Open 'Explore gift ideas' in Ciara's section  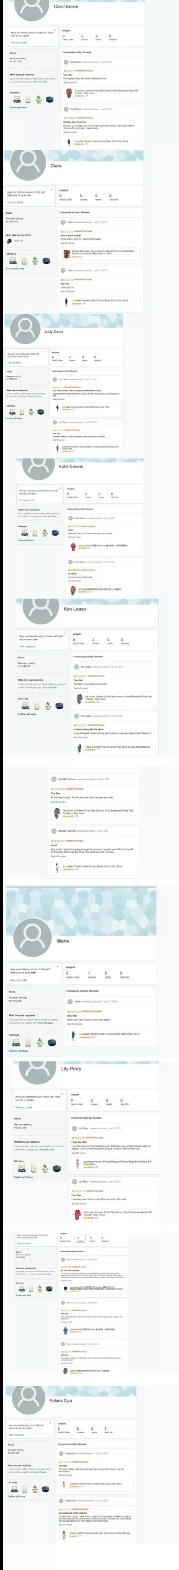(x=15, y=268)
